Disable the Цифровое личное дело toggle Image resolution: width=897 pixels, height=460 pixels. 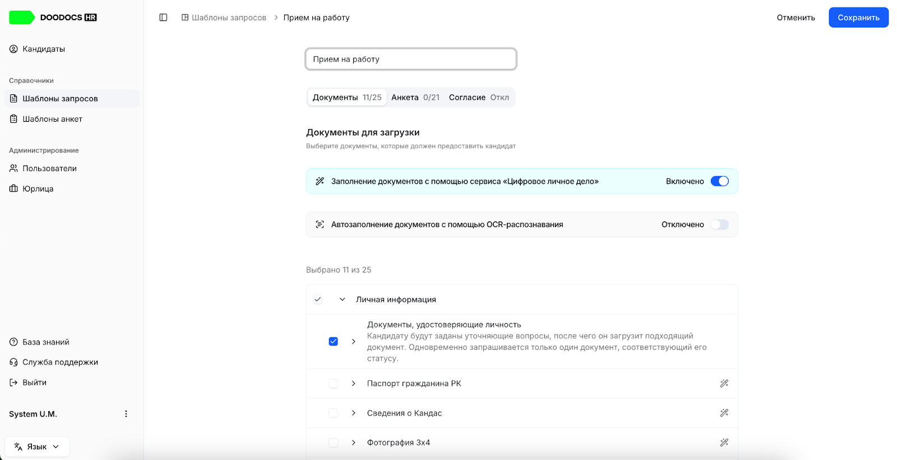720,181
